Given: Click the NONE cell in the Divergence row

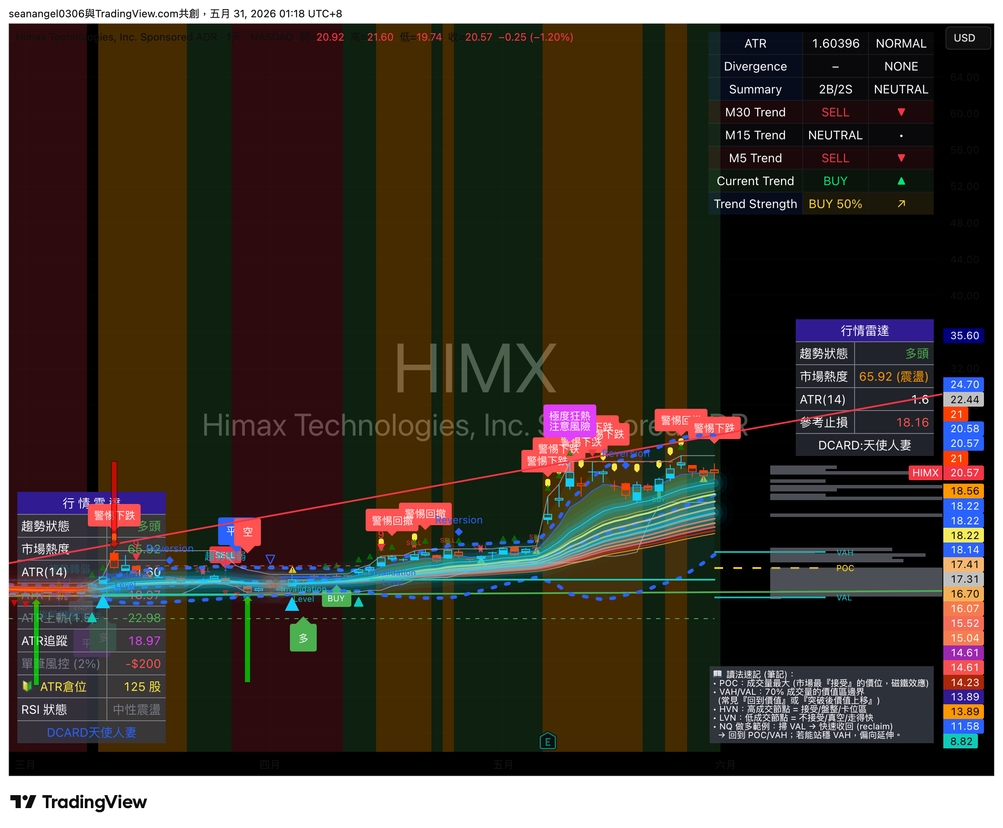Looking at the screenshot, I should (x=900, y=66).
